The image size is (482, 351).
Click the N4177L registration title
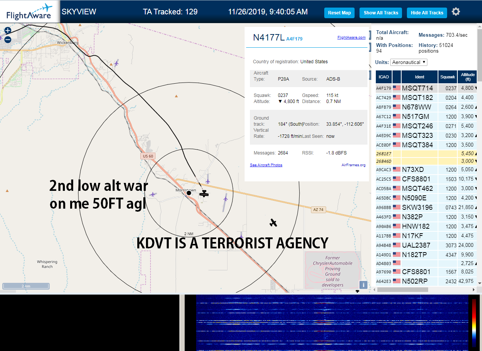[x=268, y=37]
